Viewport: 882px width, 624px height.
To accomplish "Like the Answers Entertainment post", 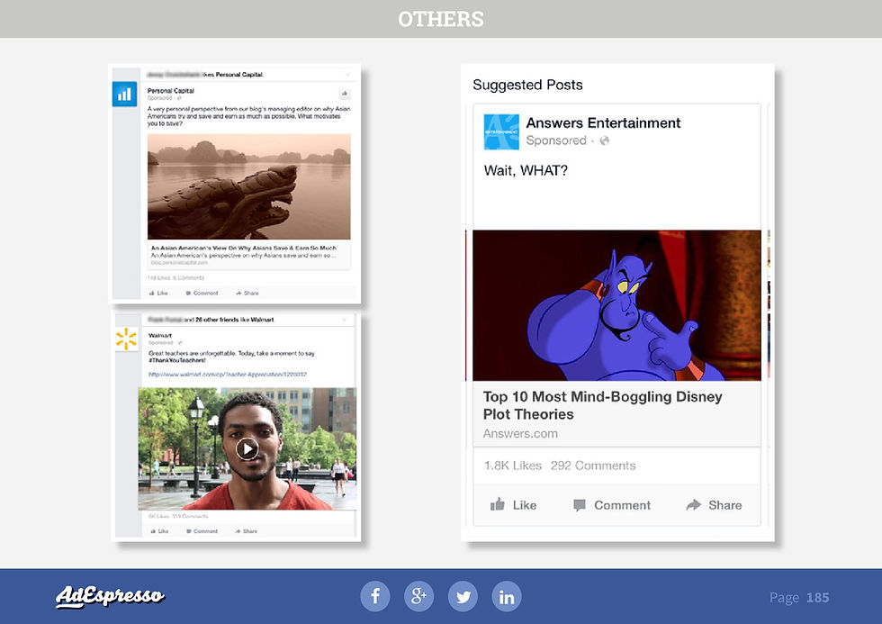I will click(x=513, y=505).
